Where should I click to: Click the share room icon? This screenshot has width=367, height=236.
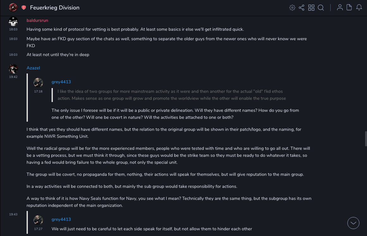302,8
